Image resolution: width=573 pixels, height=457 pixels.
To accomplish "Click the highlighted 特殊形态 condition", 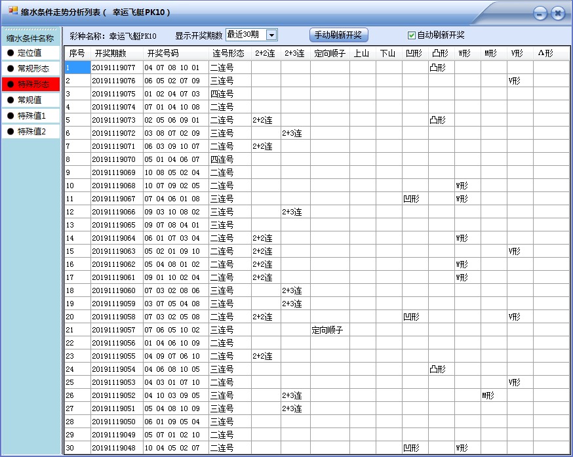I will (30, 85).
